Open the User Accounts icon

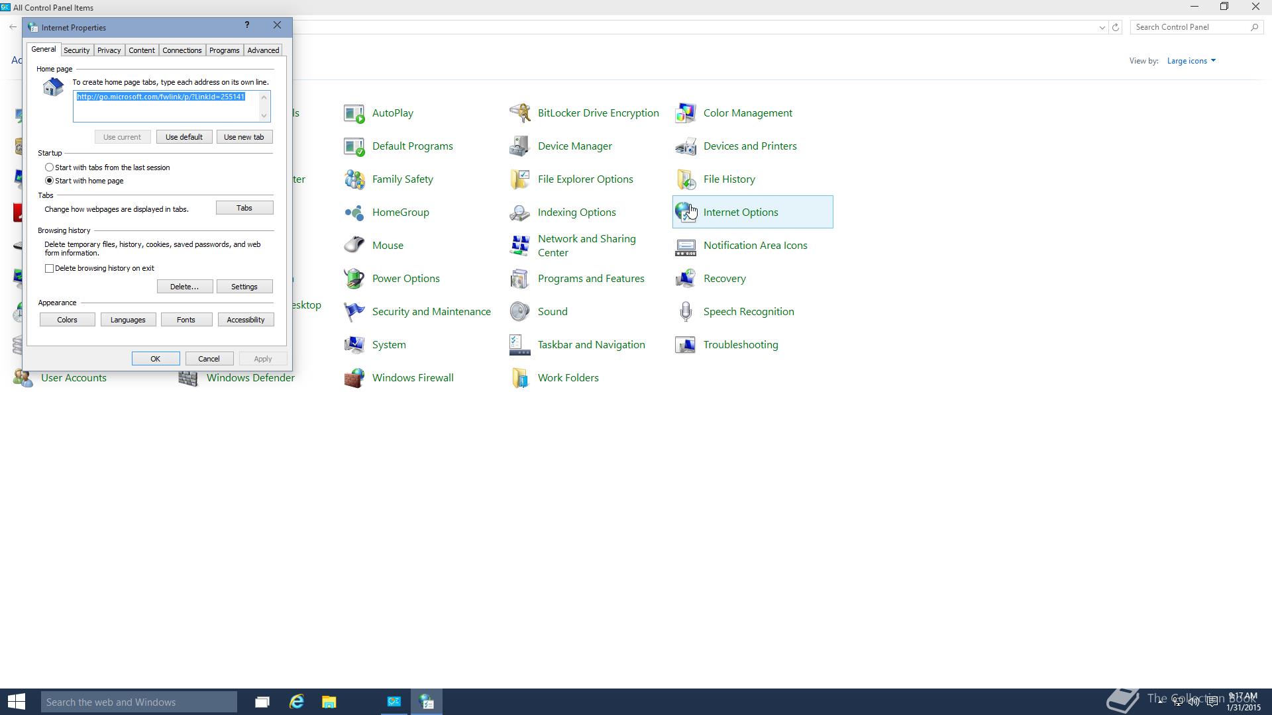point(23,378)
